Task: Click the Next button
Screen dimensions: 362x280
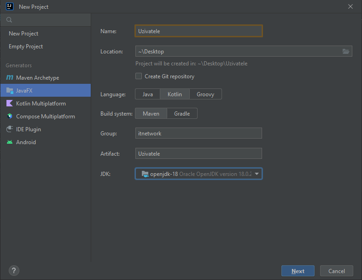Action: coord(298,271)
